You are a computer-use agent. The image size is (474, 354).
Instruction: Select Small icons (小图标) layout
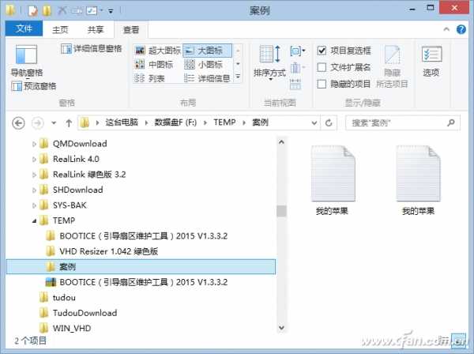204,64
